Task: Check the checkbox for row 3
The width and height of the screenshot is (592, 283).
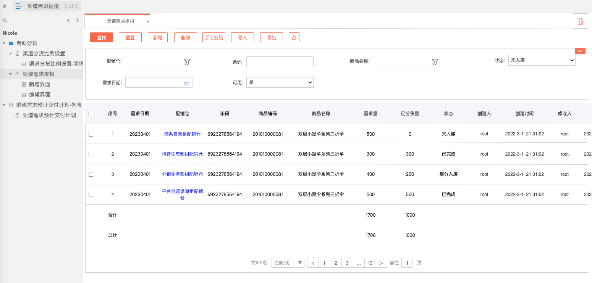Action: coord(91,174)
